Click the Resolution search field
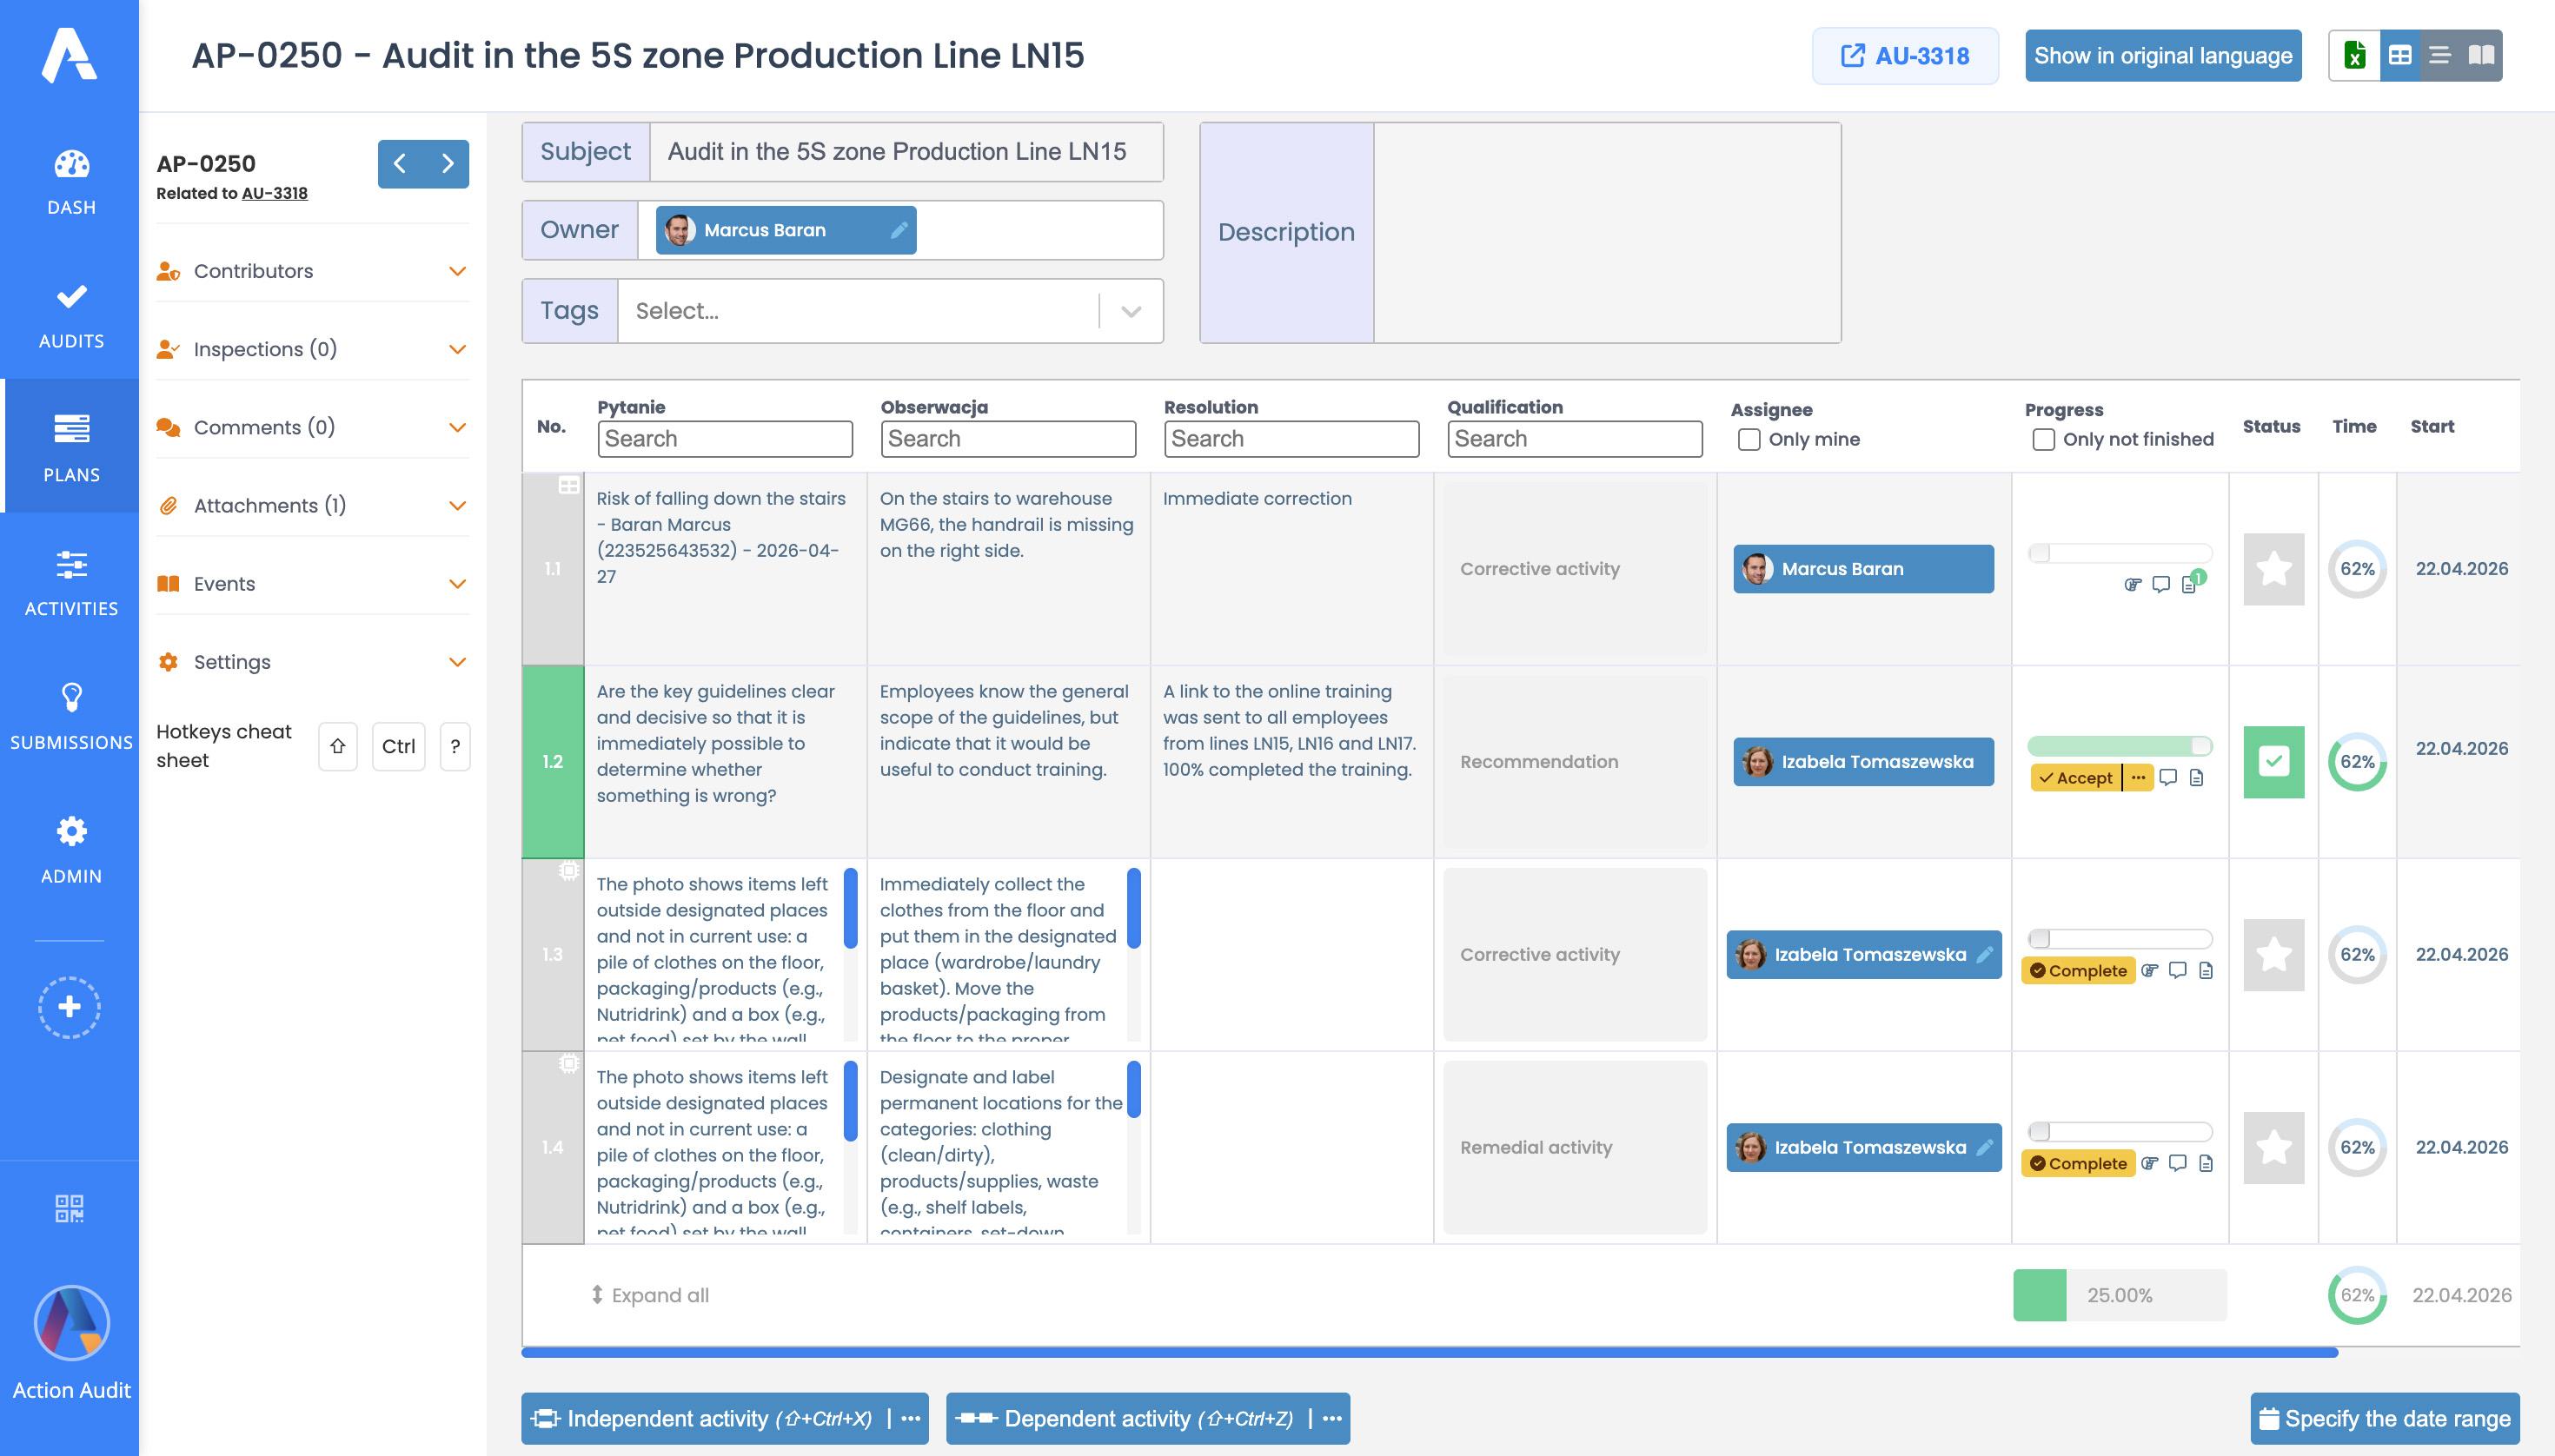2555x1456 pixels. tap(1291, 439)
